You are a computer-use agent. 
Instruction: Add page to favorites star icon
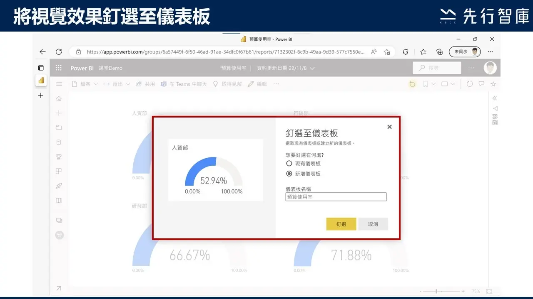(387, 52)
